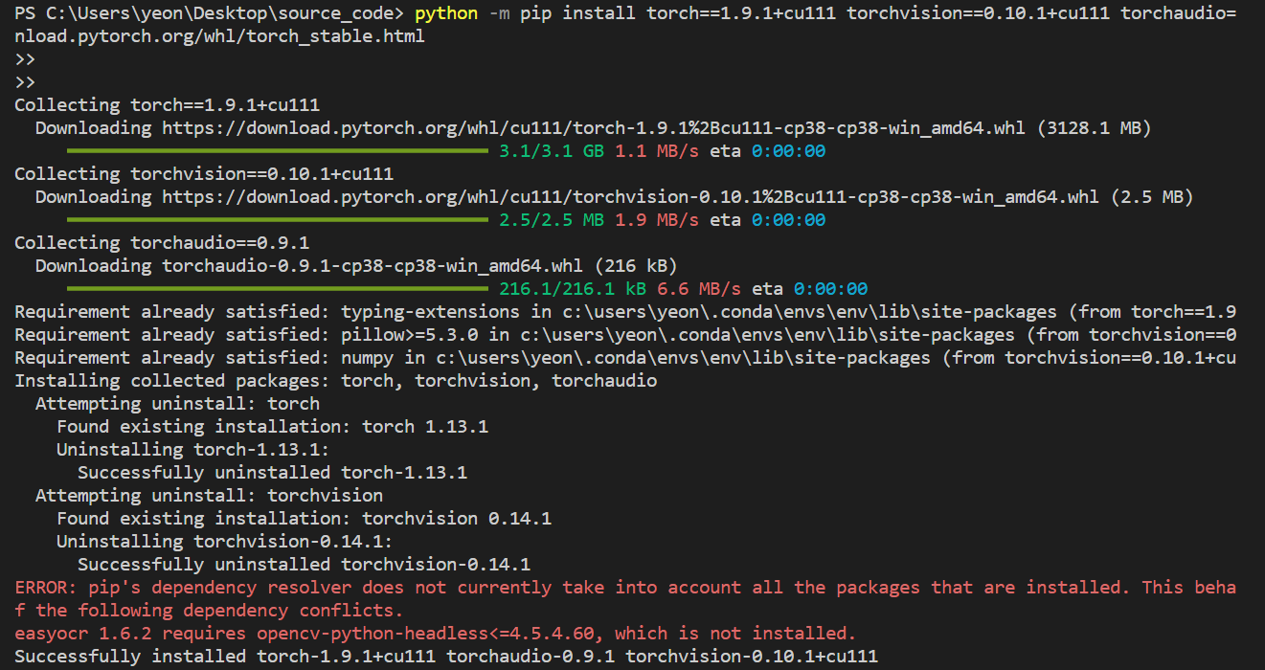Image resolution: width=1265 pixels, height=670 pixels.
Task: Click the 'easyocr 1.6.2 requires opencv-python-headless' line
Action: pos(436,634)
